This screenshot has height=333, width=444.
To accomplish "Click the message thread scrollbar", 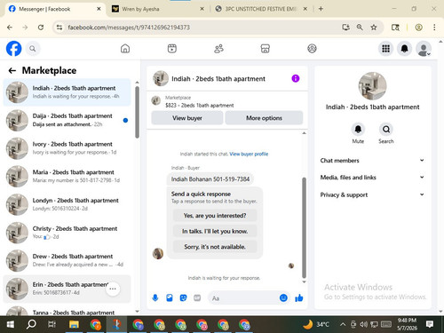I will (x=304, y=228).
